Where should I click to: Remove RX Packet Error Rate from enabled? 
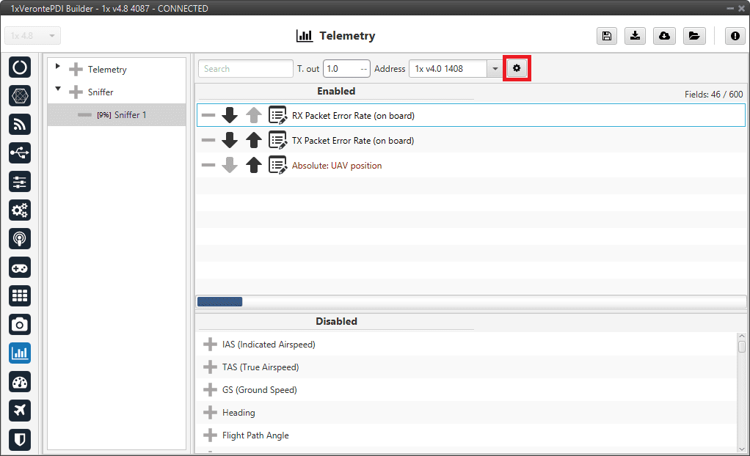point(208,116)
